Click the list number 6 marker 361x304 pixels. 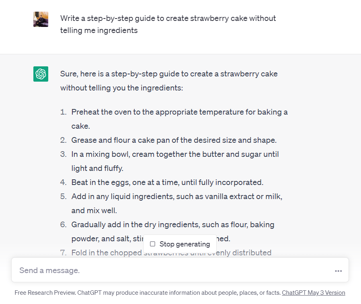click(63, 224)
